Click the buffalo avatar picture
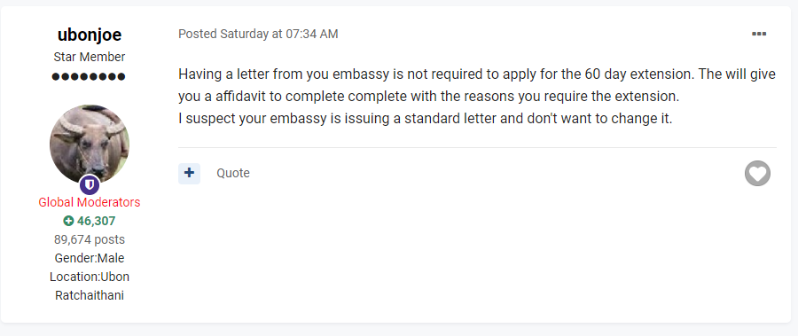Screen dimensions: 798x336 click(x=90, y=145)
